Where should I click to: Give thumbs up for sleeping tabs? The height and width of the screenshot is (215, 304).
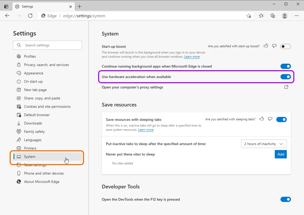[x=262, y=119]
